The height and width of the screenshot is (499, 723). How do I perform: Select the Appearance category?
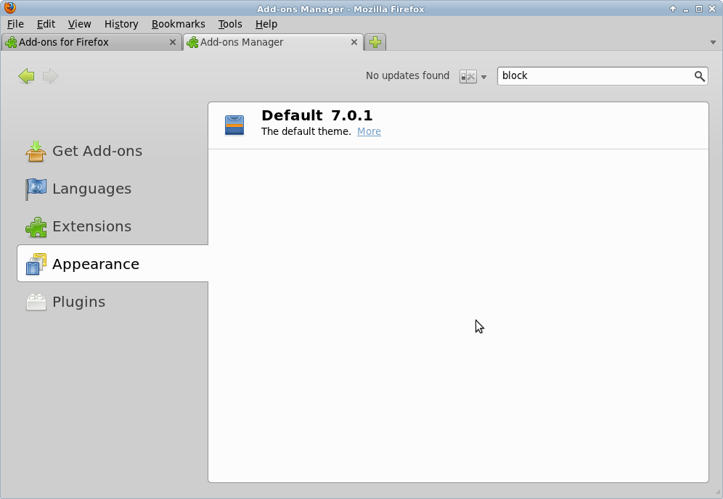(113, 263)
